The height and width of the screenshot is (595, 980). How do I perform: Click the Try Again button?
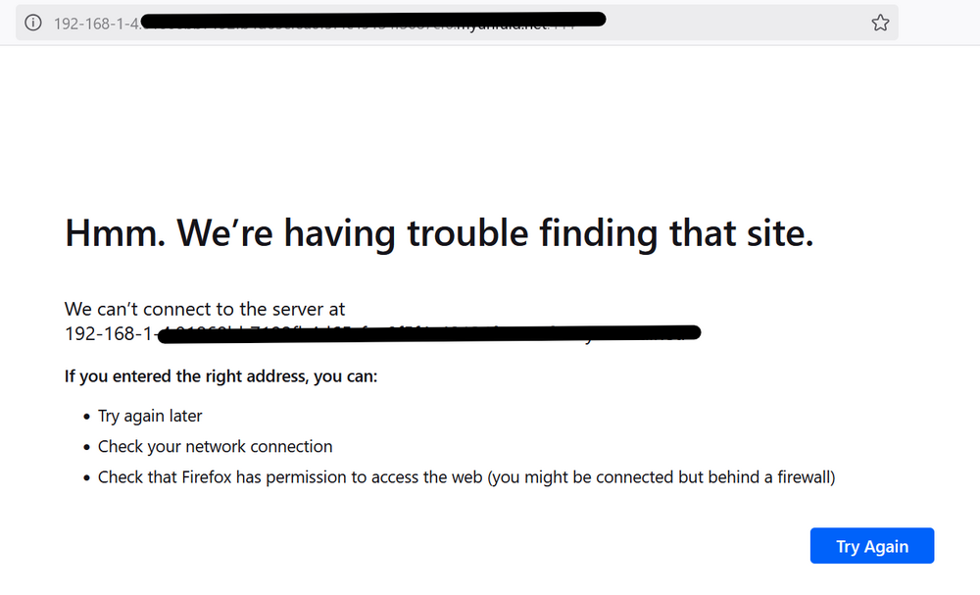(872, 546)
